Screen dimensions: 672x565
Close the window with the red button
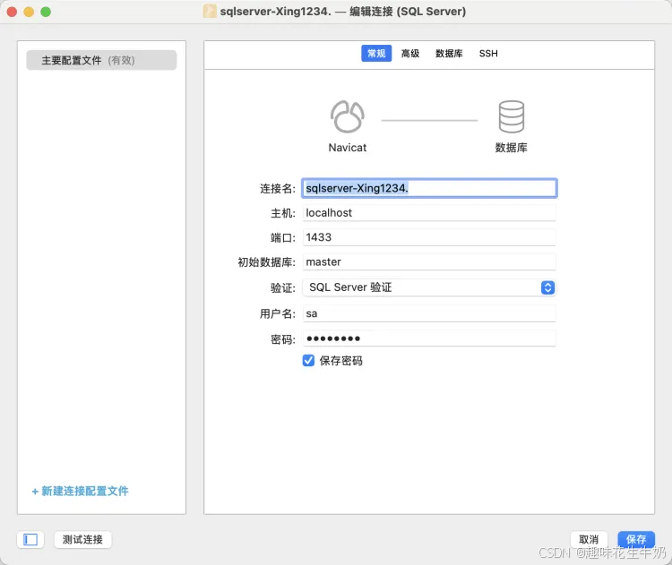click(12, 12)
